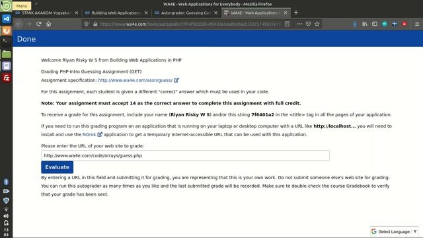This screenshot has height=238, width=423.
Task: Click external link icon after assignment specification
Action: pyautogui.click(x=176, y=80)
